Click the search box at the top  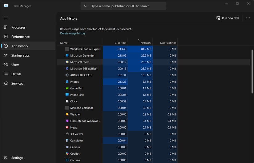[123, 6]
